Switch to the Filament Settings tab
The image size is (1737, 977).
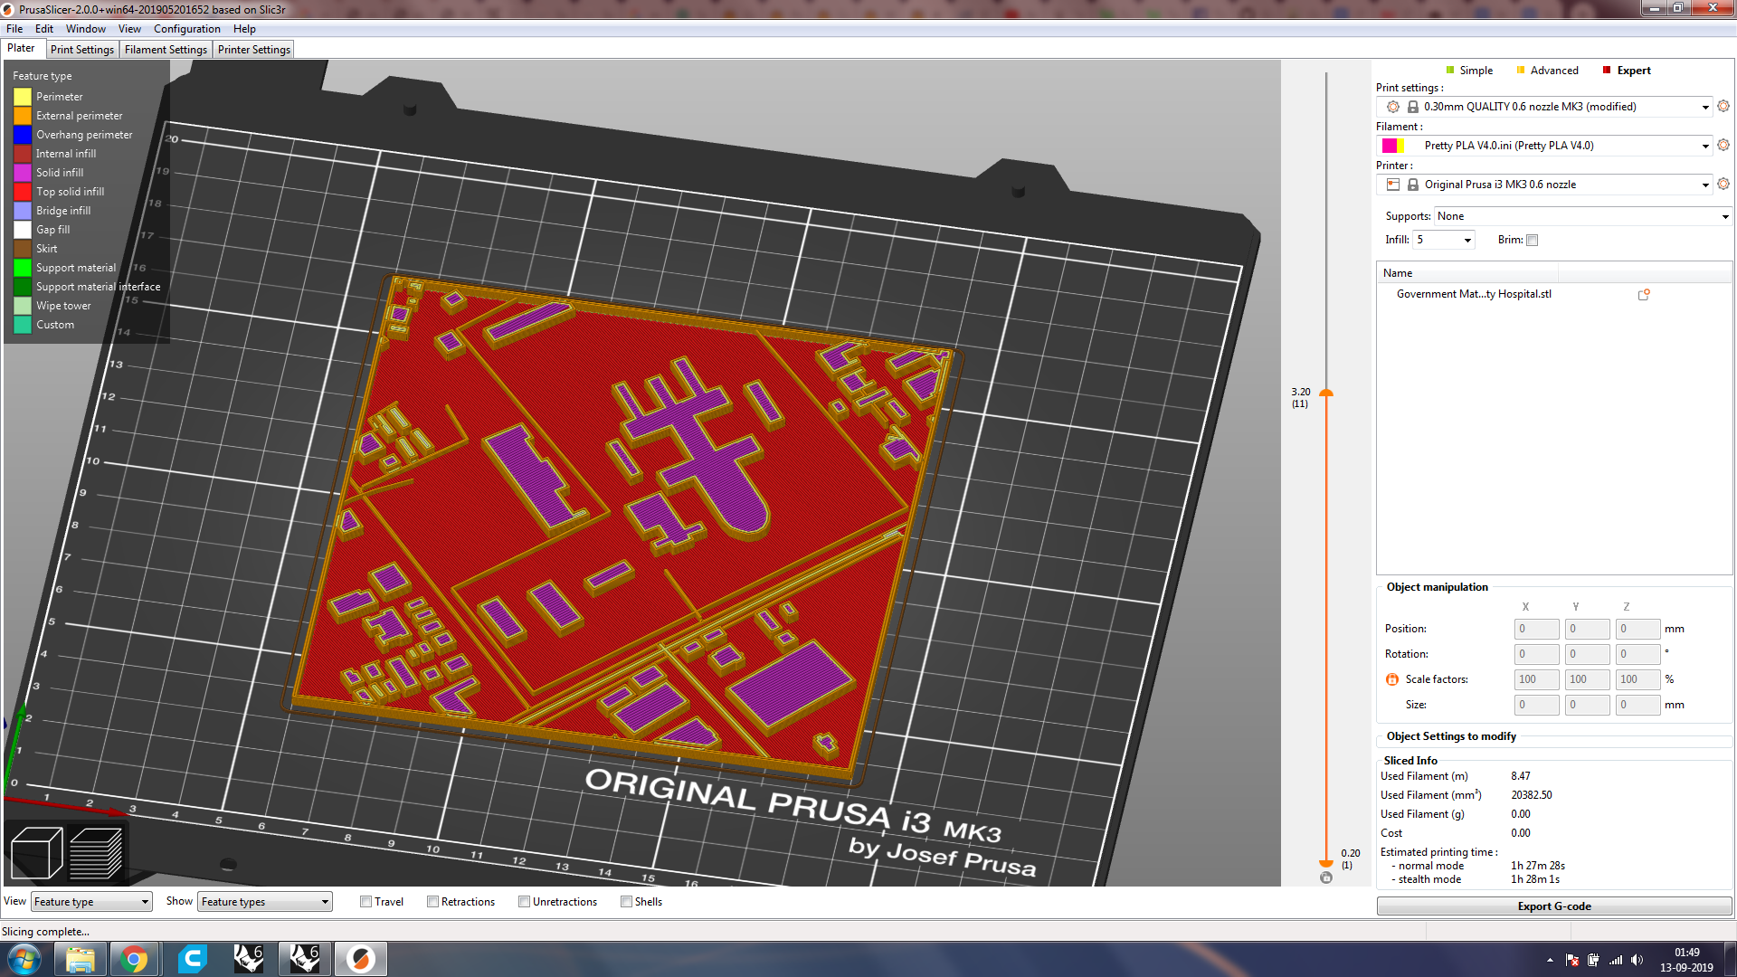point(166,50)
